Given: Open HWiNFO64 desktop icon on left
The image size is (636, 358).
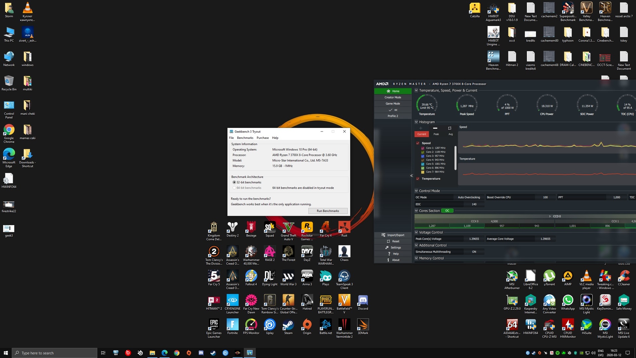Looking at the screenshot, I should [9, 181].
